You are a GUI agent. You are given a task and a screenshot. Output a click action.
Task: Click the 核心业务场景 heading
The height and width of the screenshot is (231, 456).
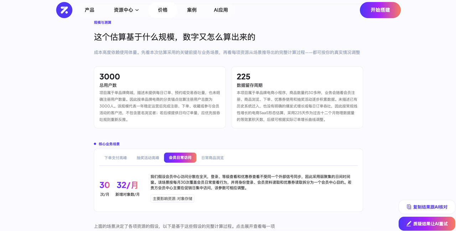tap(109, 144)
